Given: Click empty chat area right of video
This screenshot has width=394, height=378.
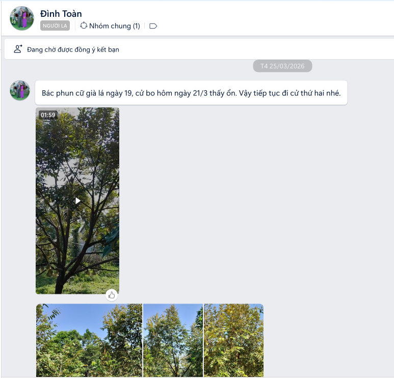Looking at the screenshot, I should click(251, 201).
